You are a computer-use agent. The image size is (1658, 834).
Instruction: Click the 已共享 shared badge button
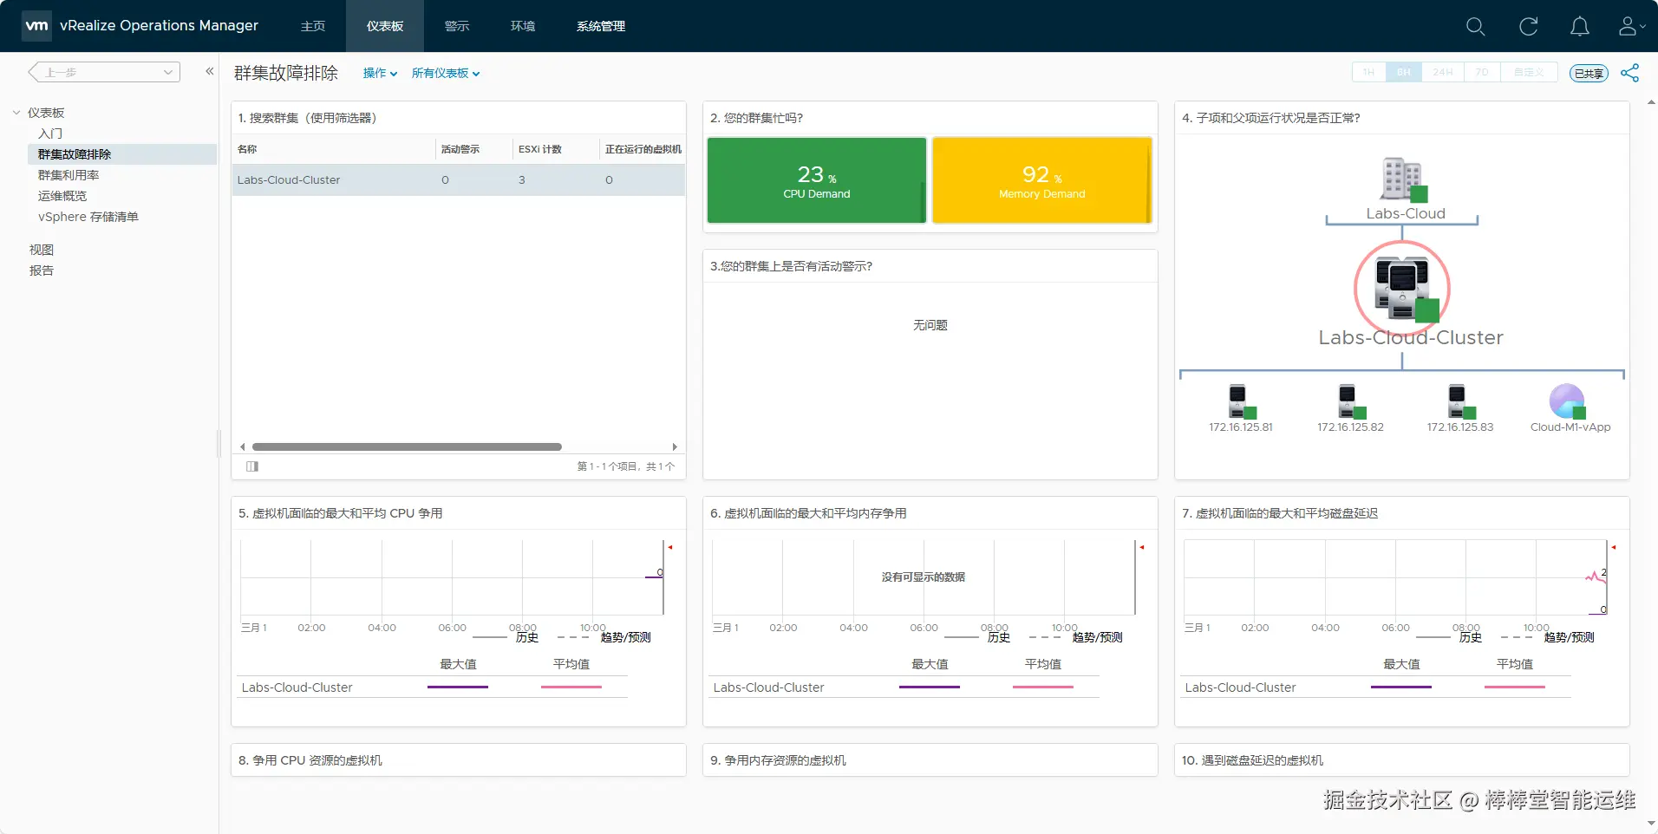(1589, 74)
